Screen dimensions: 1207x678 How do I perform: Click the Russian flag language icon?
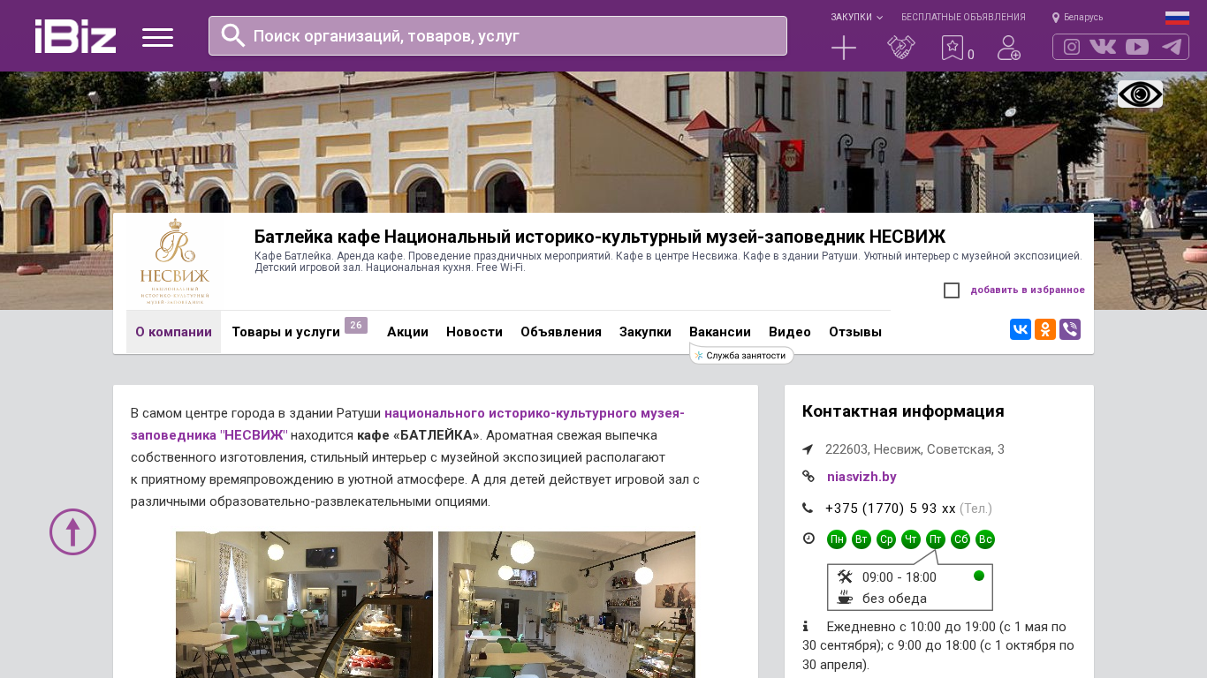[1177, 18]
